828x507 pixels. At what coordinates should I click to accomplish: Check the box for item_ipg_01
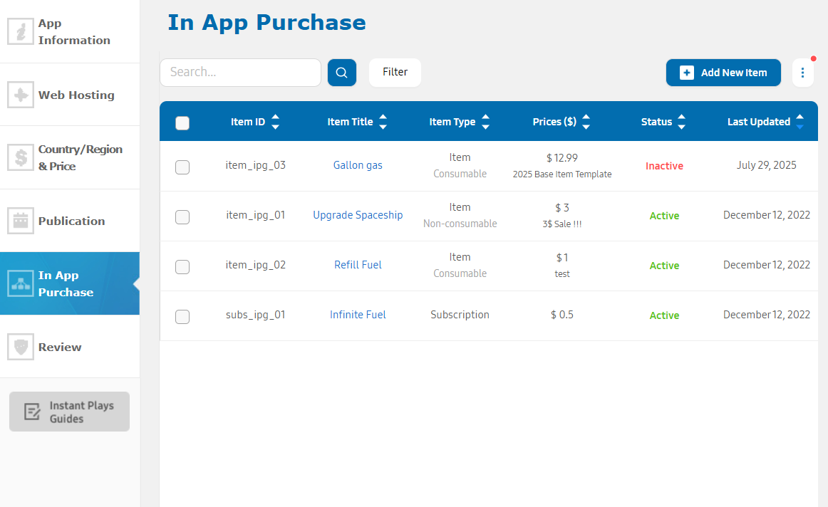(x=182, y=217)
